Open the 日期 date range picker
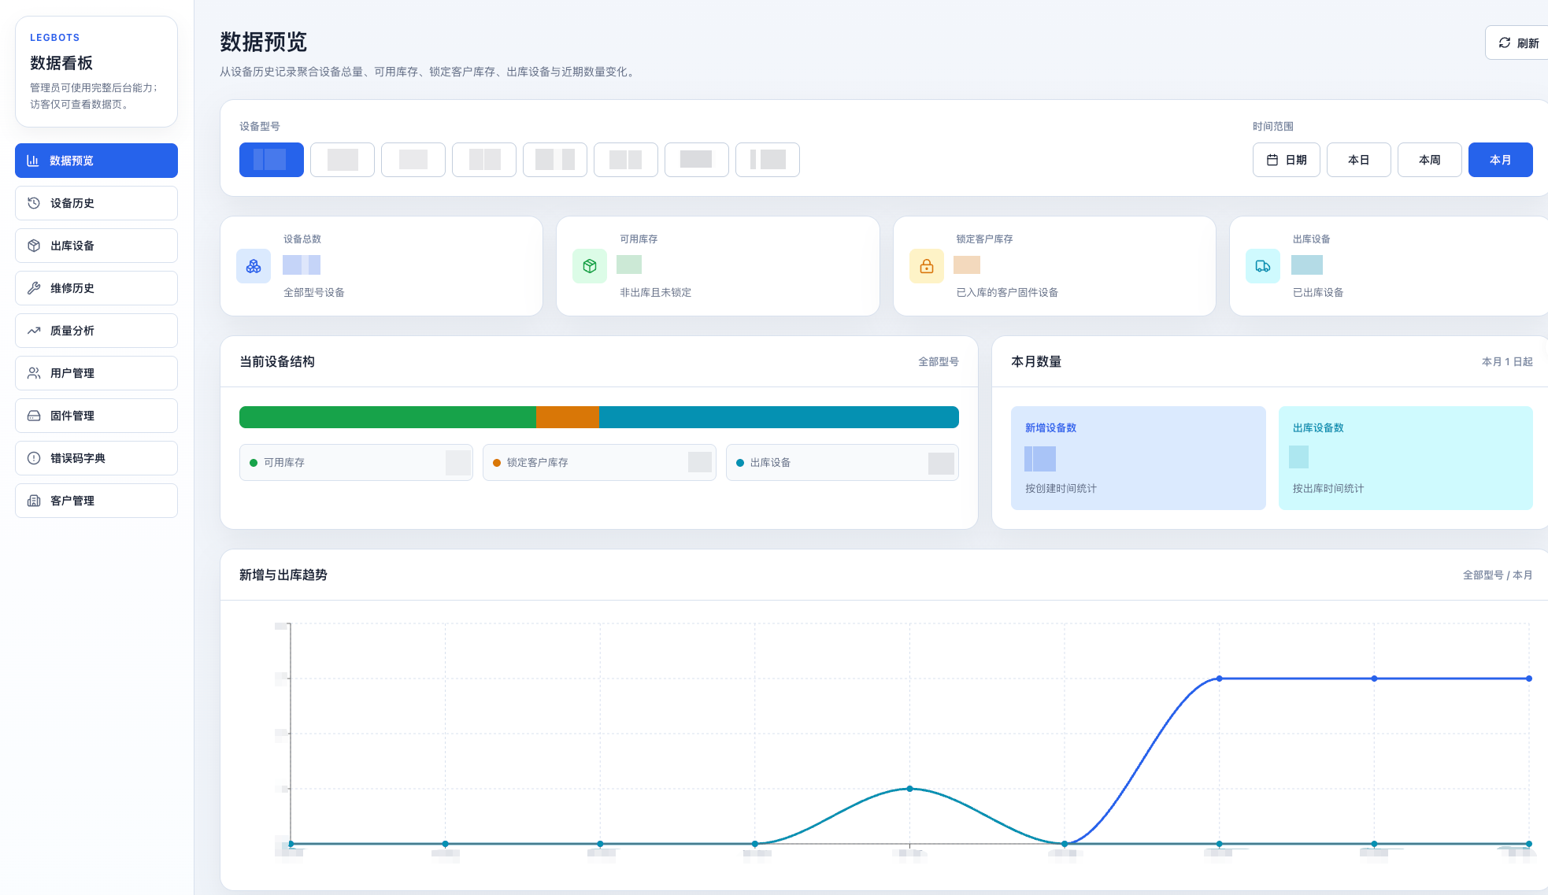 coord(1287,160)
